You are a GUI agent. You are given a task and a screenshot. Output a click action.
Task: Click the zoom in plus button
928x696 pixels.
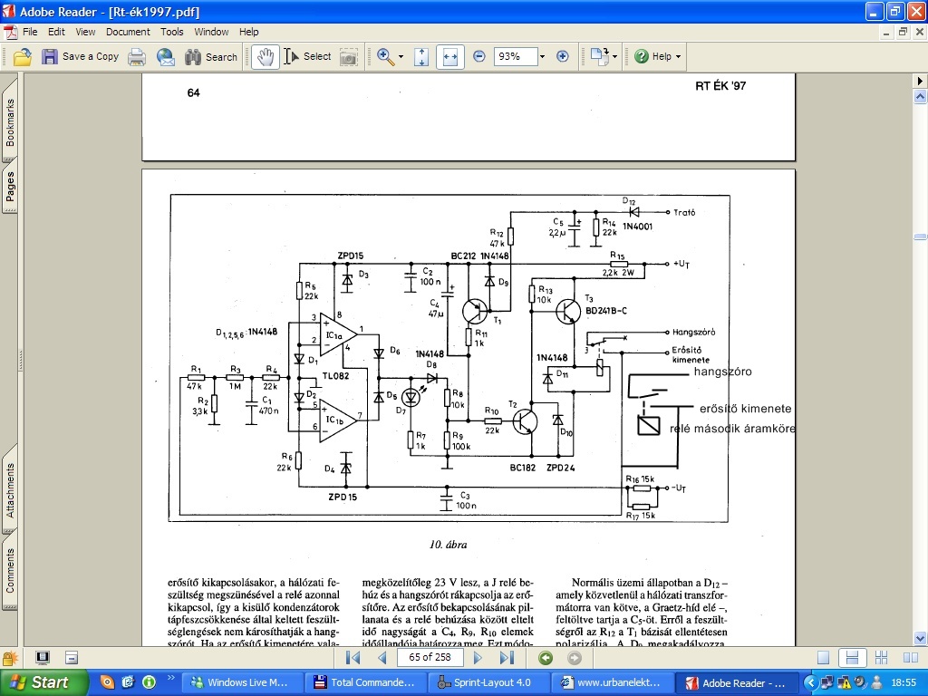[562, 56]
